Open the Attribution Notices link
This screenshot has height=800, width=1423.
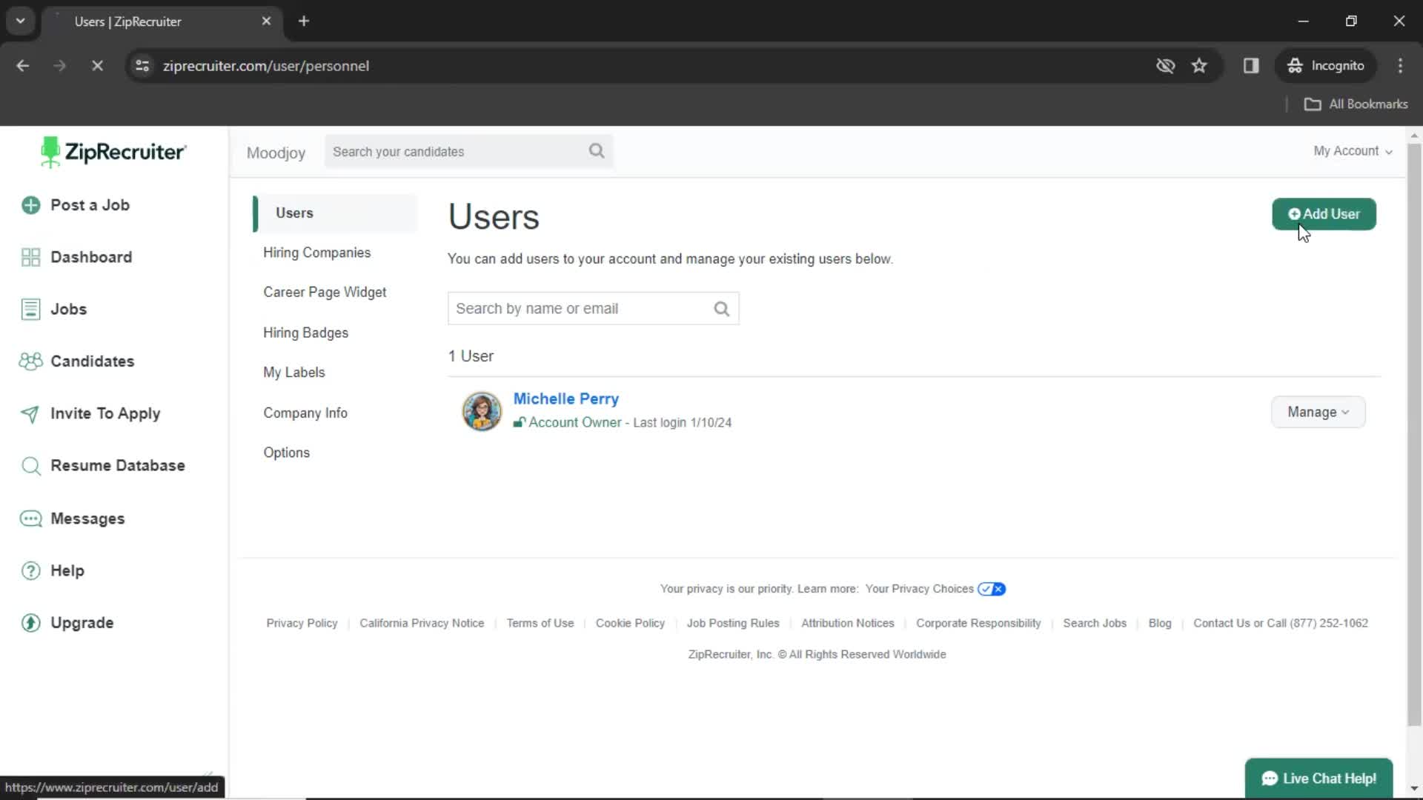(847, 624)
